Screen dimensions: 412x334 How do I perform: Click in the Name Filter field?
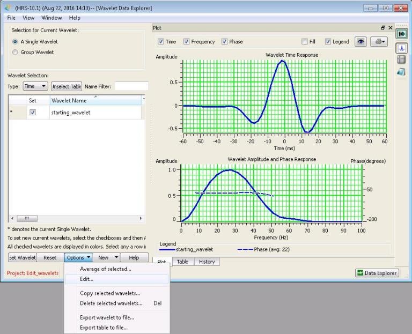[131, 86]
